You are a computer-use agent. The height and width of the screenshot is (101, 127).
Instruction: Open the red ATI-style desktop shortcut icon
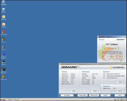coord(4,33)
